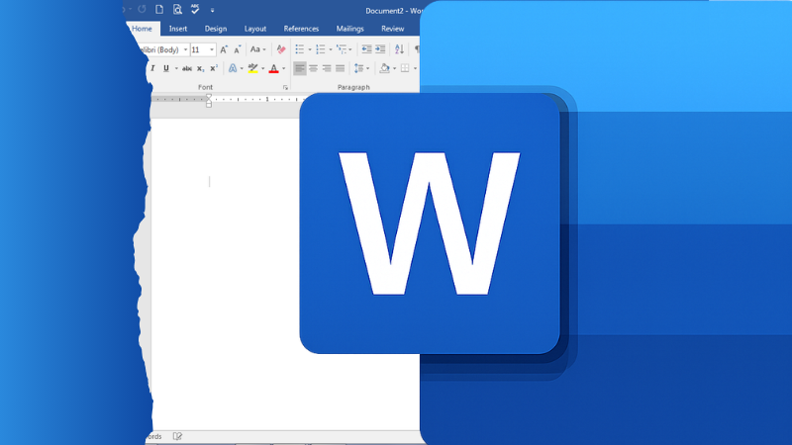Viewport: 792px width, 445px height.
Task: Expand the Text Highlight Color dropdown arrow
Action: click(x=262, y=68)
